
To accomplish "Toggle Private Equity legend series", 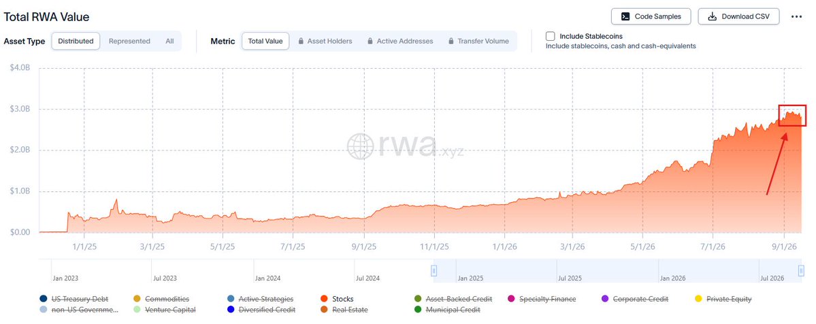I will point(723,299).
